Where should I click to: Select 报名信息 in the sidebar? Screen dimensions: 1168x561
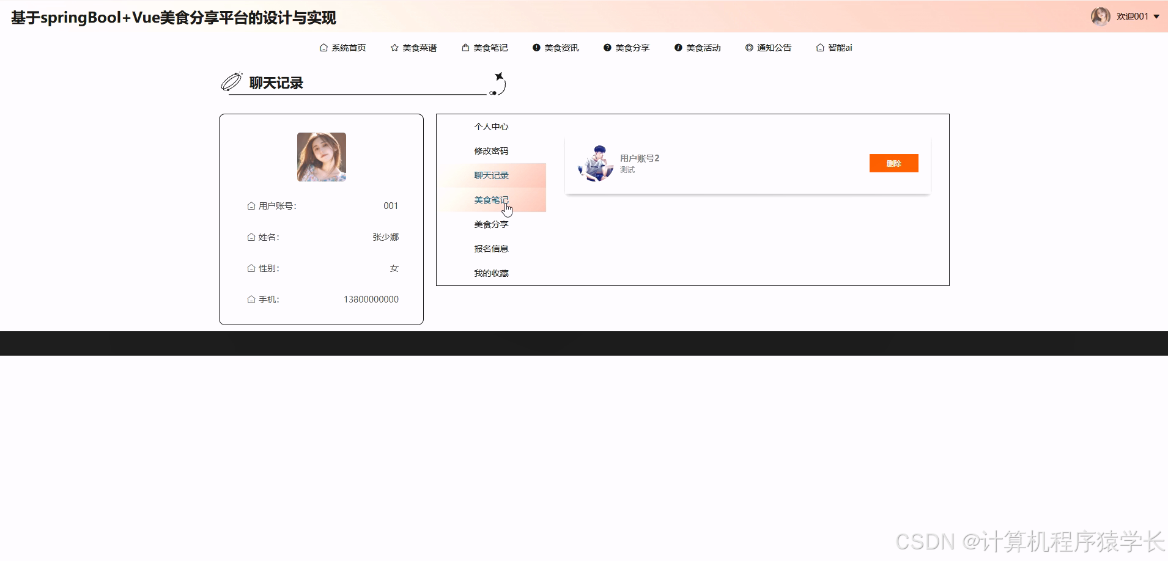[x=492, y=248]
